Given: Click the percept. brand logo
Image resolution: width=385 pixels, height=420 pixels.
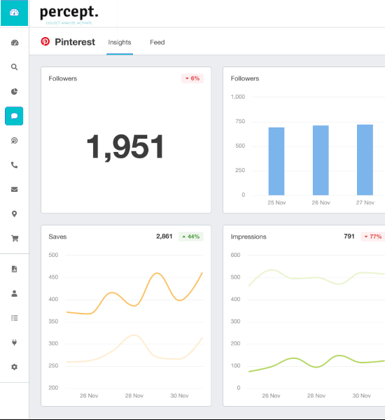Looking at the screenshot, I should 69,15.
